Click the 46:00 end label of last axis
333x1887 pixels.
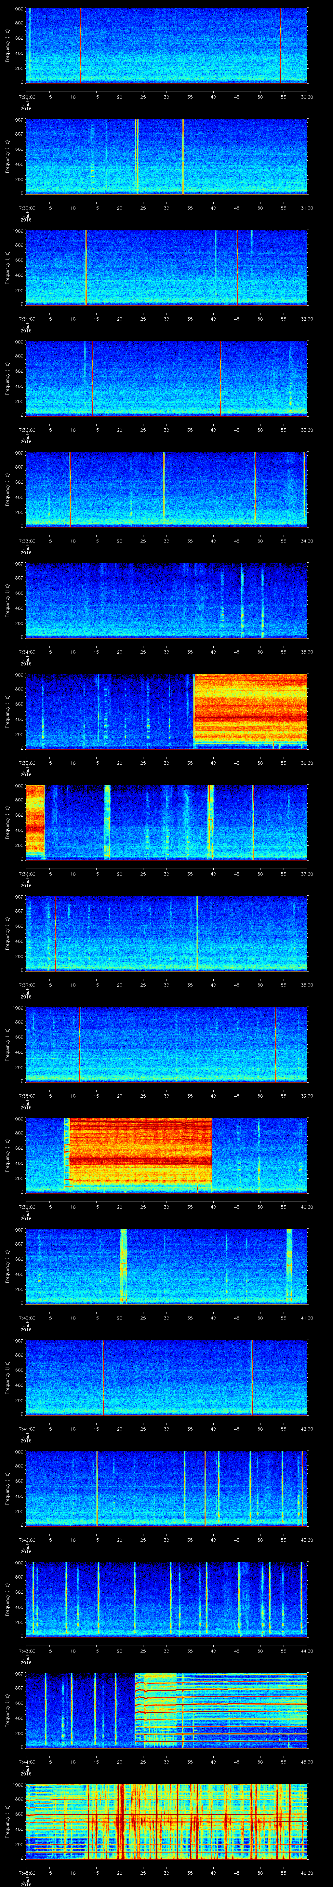click(x=307, y=1873)
